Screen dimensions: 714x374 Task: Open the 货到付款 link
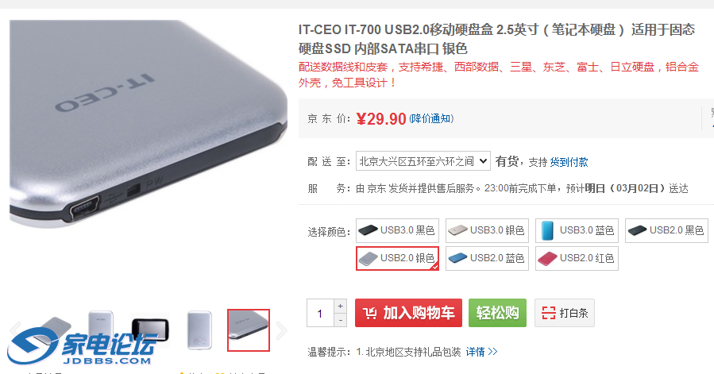click(x=569, y=162)
